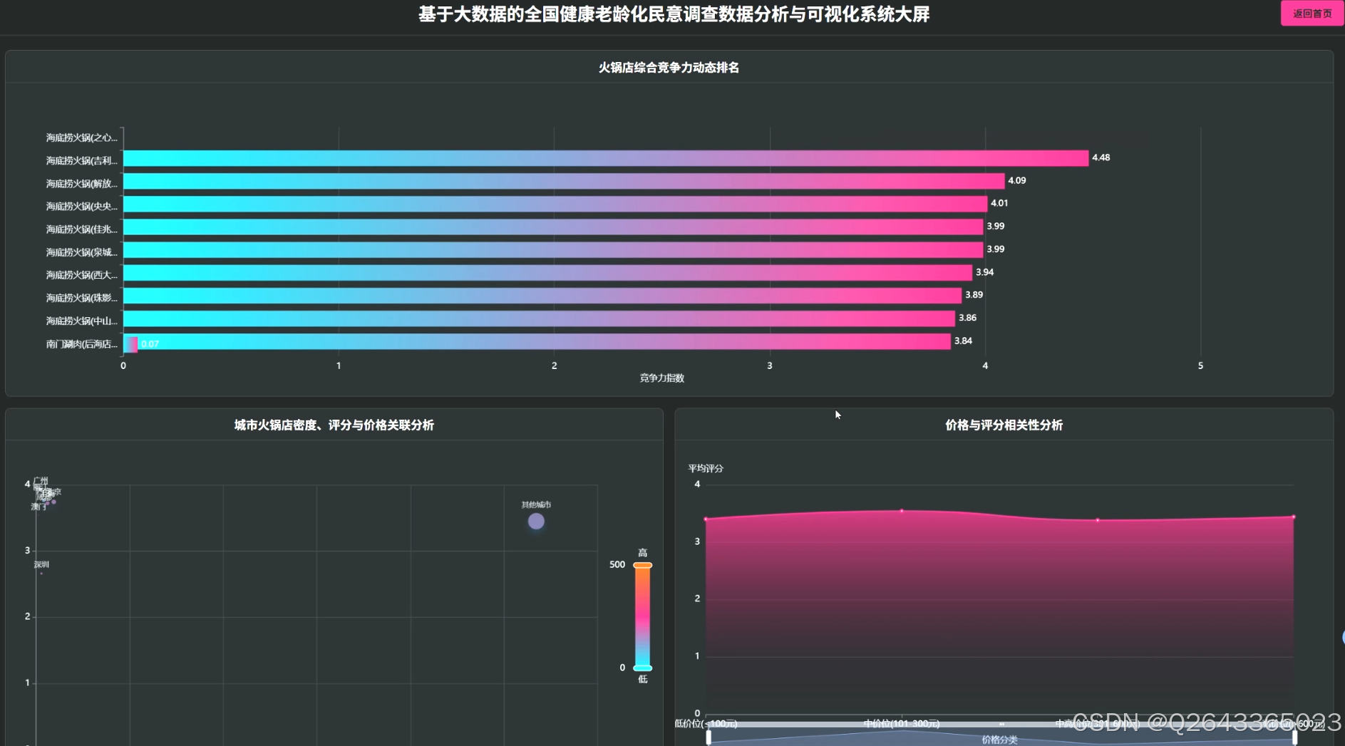Viewport: 1345px width, 746px height.
Task: Click the 深圳 point in scatter chart
Action: [x=41, y=573]
